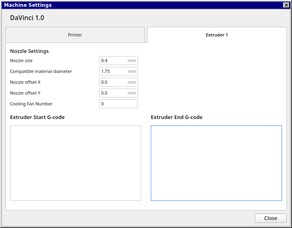Click the Cooling Fan Number text label
Screen dimensions: 292x228
point(31,104)
